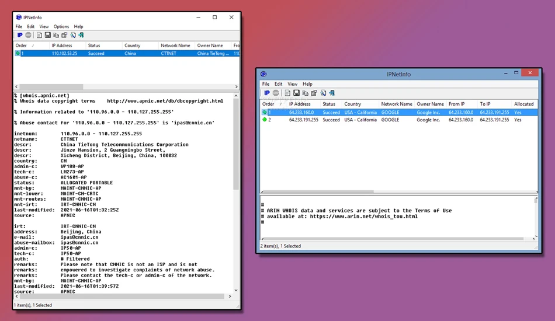Screen dimensions: 555x321
Task: Click the '2 item(s), 1 Selected' status bar text
Action: (280, 246)
